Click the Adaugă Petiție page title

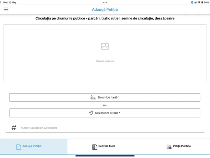[105, 10]
